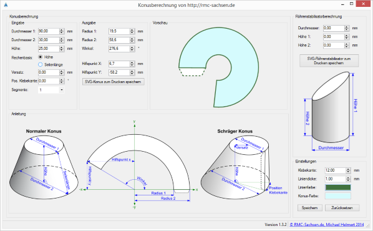Increase Röhrenstabilisator Durchmesser spinner up
Image resolution: width=373 pixels, height=231 pixels.
pyautogui.click(x=347, y=27)
